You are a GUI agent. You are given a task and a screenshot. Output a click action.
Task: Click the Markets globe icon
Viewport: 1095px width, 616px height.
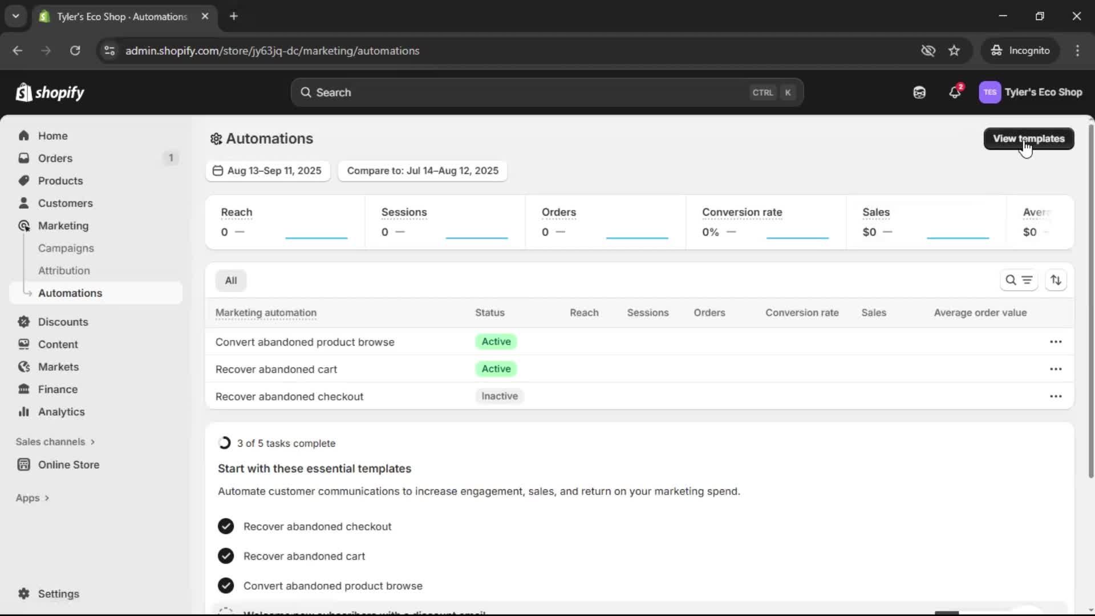coord(24,367)
